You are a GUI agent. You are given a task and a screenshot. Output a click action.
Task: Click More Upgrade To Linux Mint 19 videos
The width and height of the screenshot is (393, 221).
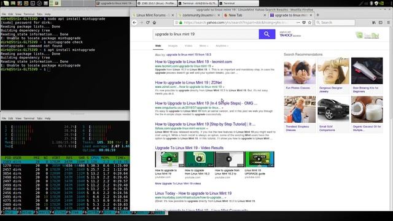(177, 184)
